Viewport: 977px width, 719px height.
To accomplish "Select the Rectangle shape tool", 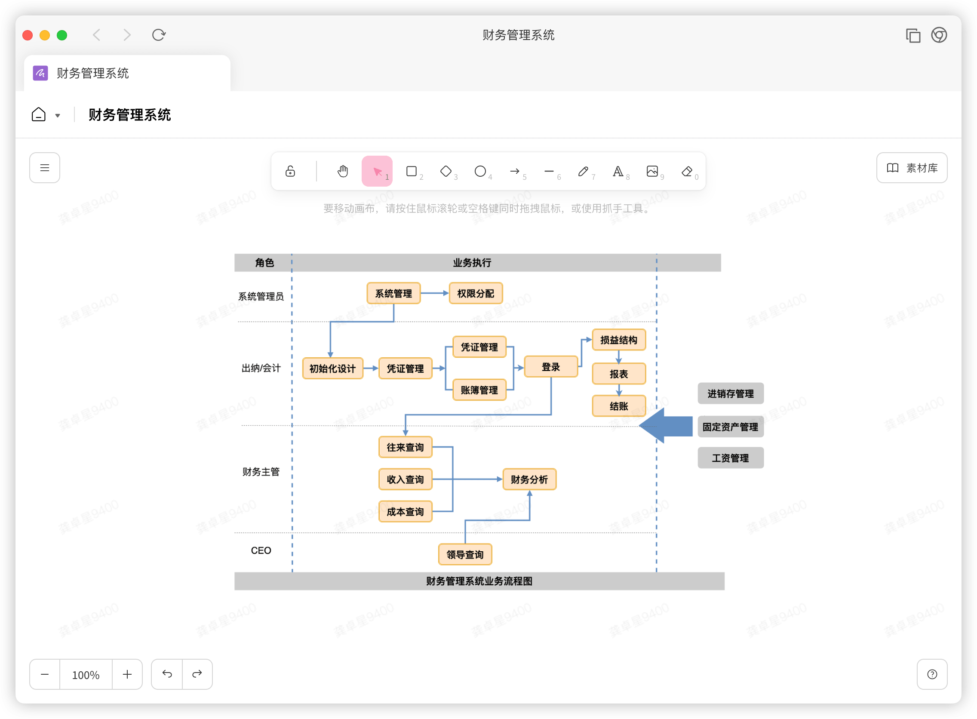I will point(411,171).
